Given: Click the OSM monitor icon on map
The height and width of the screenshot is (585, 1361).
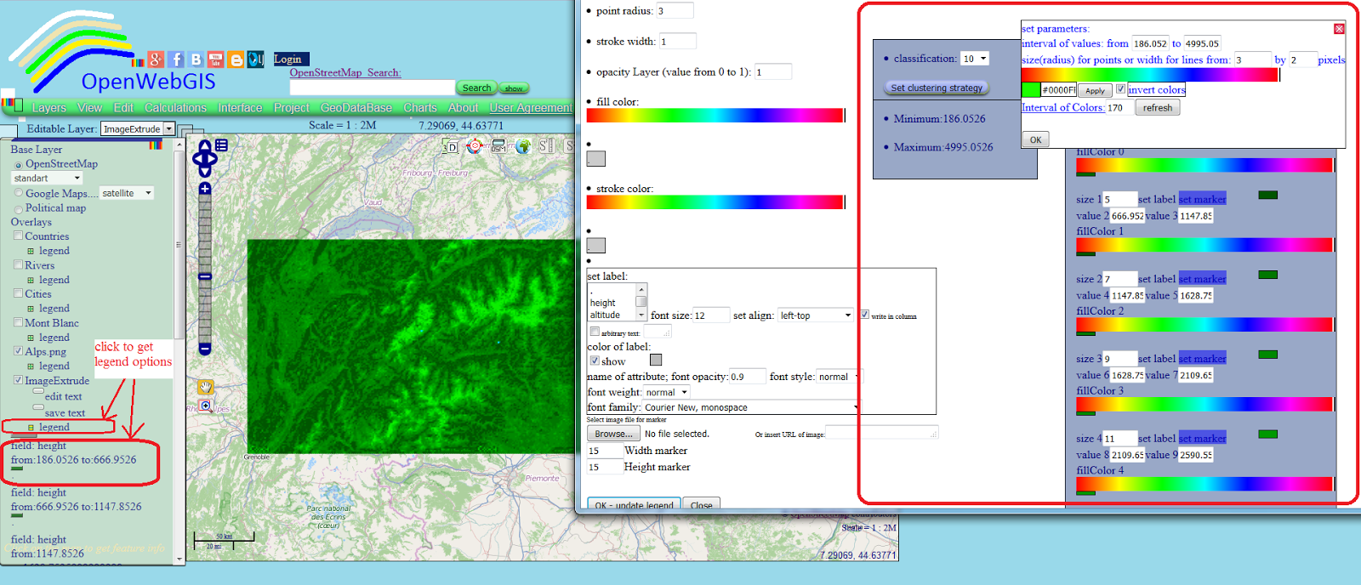Looking at the screenshot, I should (498, 146).
